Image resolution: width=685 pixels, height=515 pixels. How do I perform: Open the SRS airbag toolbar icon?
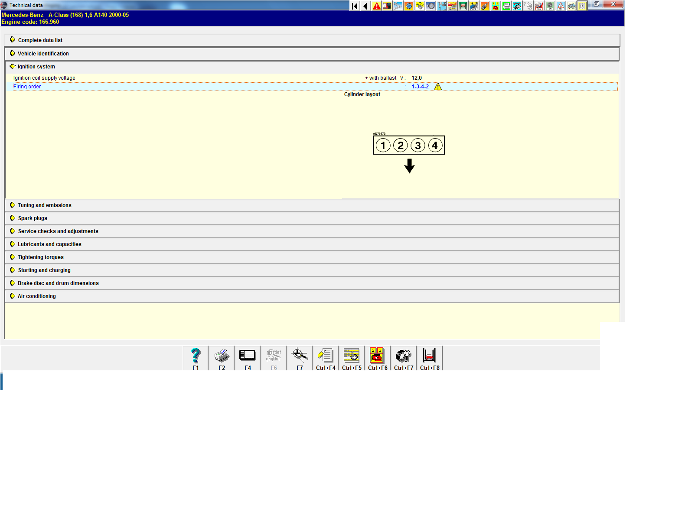pos(539,6)
